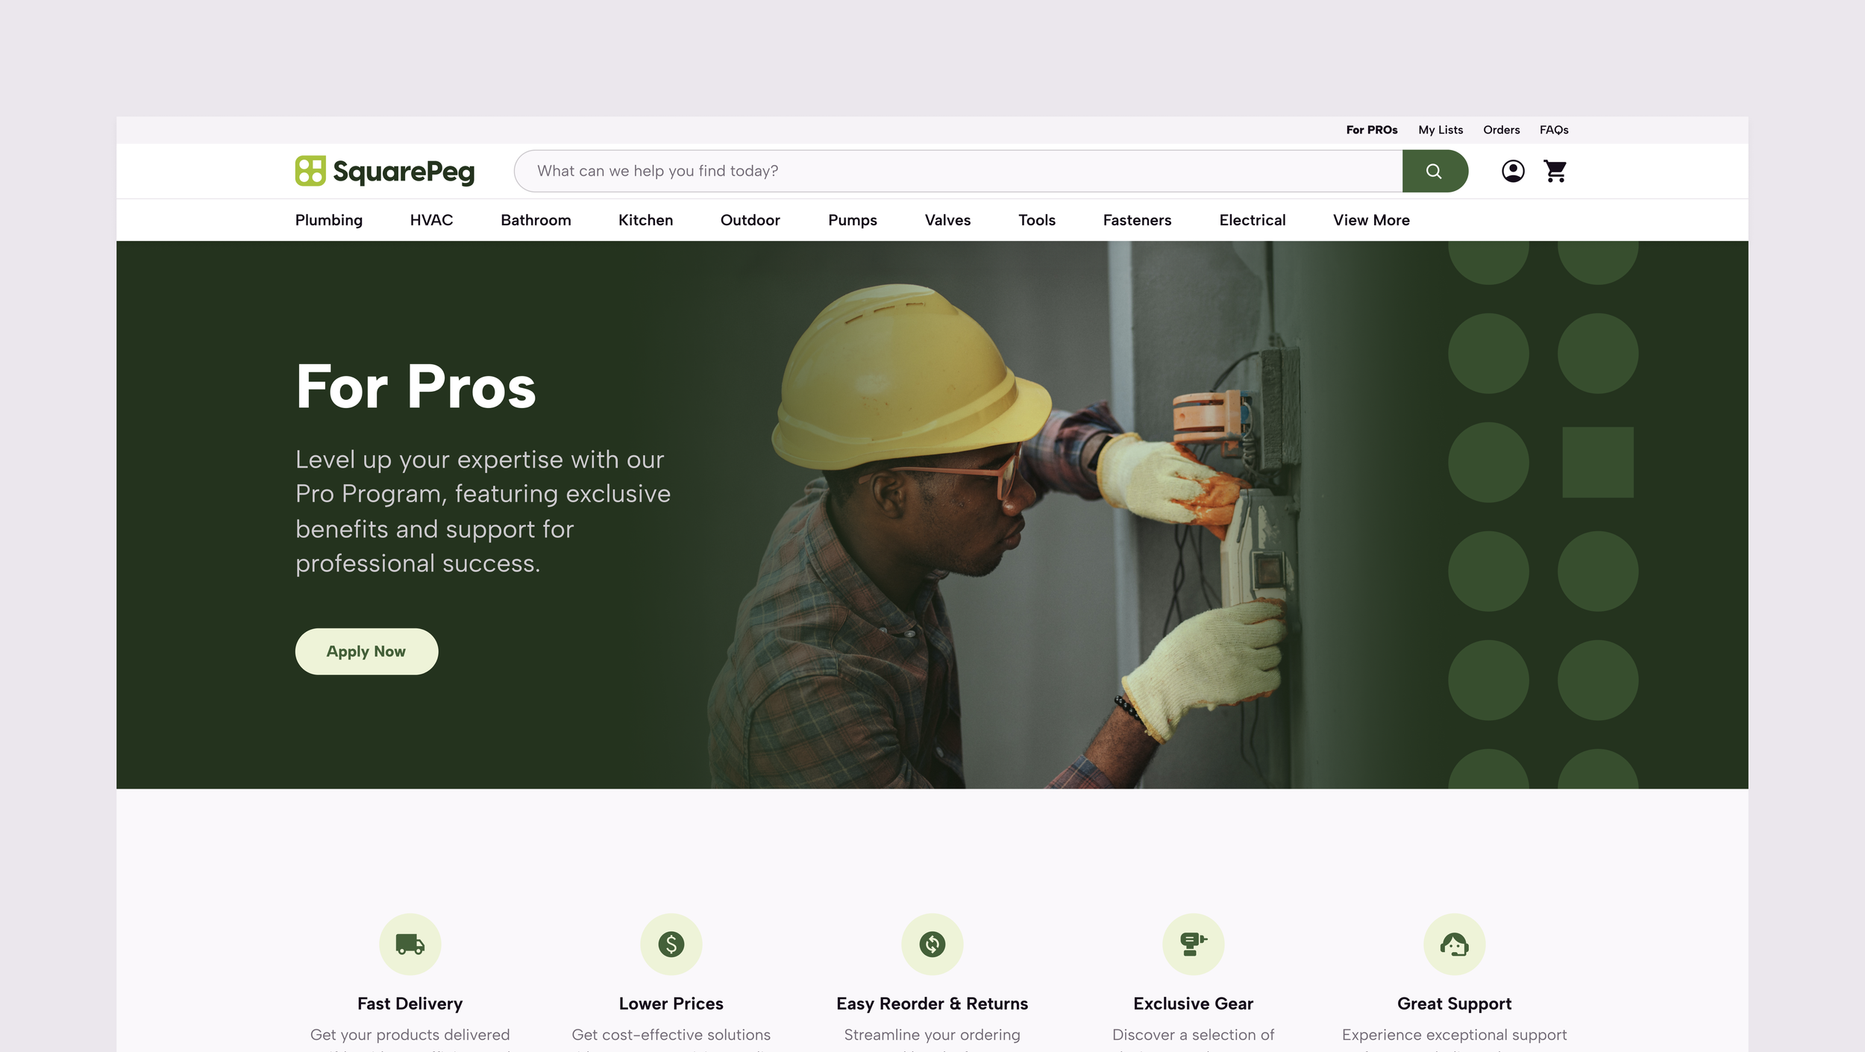Click the Exclusive Gear drill icon
This screenshot has height=1052, width=1865.
click(x=1194, y=944)
